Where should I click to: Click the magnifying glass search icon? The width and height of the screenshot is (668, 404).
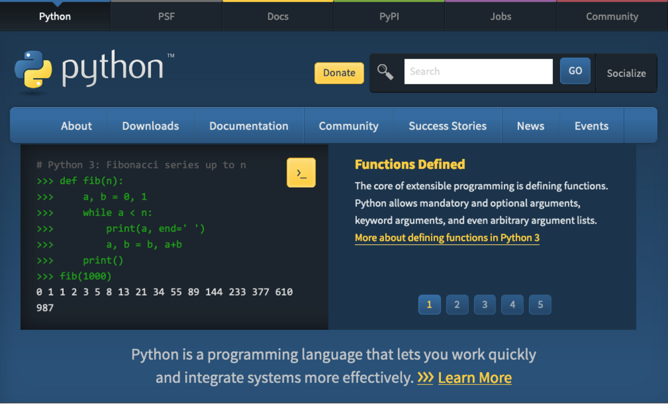click(x=385, y=72)
